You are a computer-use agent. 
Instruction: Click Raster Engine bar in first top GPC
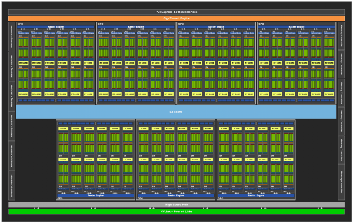click(x=56, y=27)
